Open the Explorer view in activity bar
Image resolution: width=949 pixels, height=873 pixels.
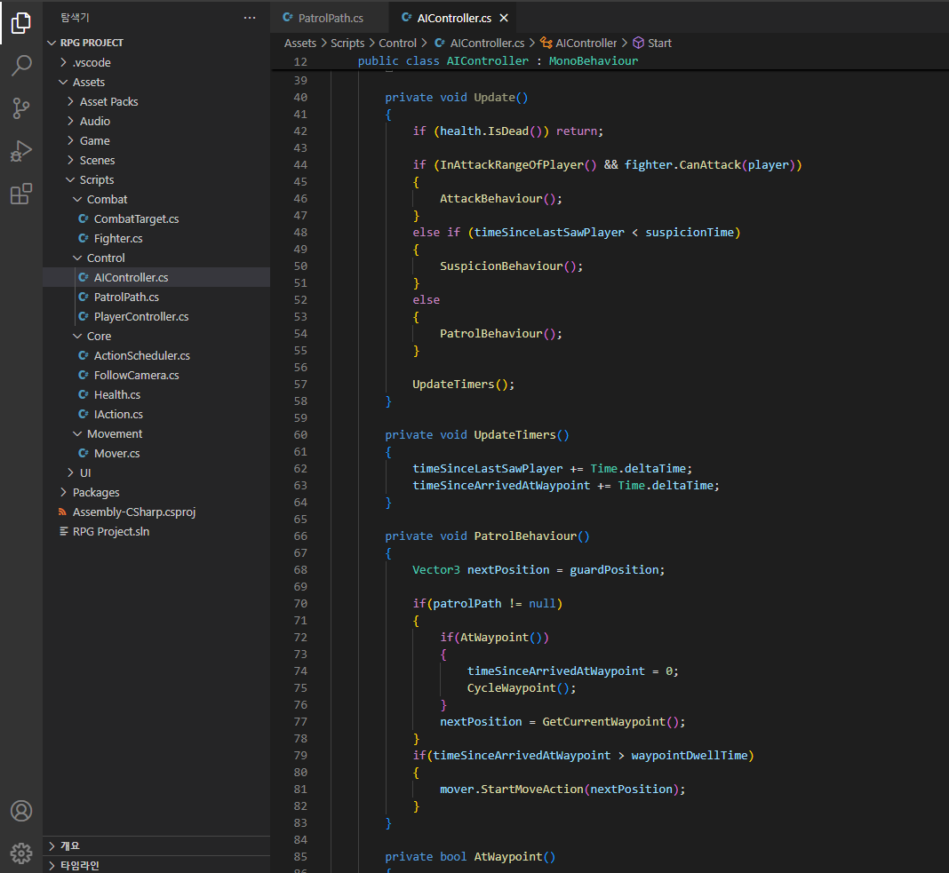(21, 23)
